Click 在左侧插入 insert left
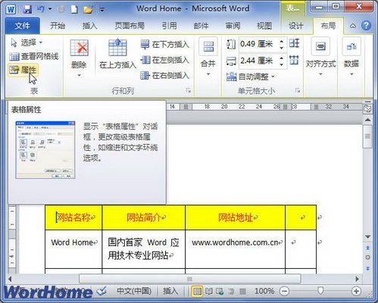The image size is (378, 303). (165, 60)
